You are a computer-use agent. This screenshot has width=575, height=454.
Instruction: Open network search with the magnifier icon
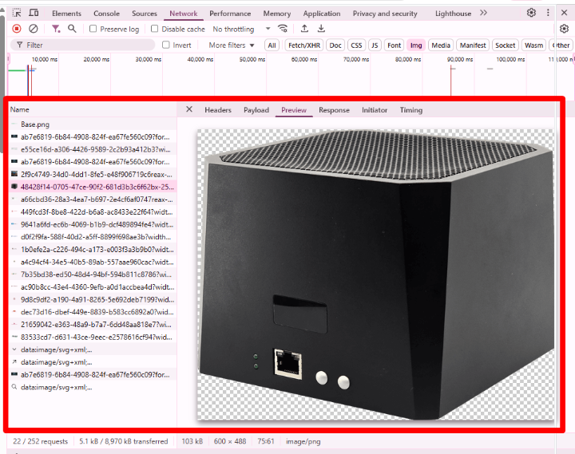(x=72, y=29)
